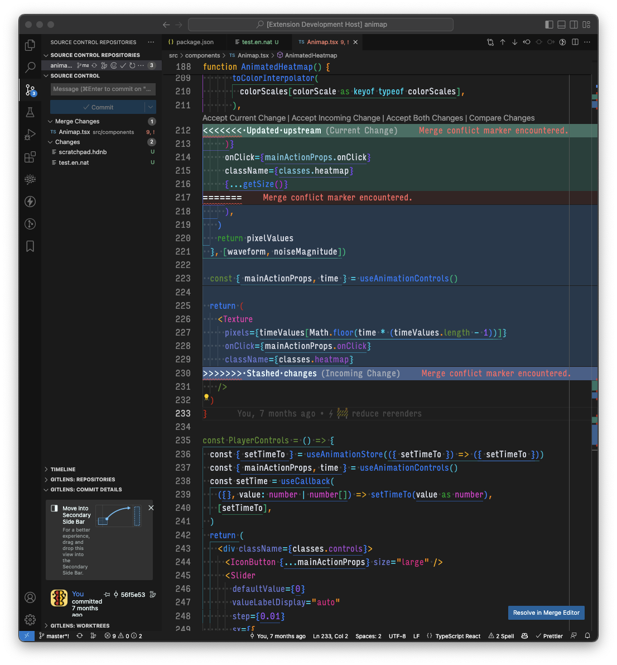Click the sync icon on the animap repository row

(x=94, y=65)
